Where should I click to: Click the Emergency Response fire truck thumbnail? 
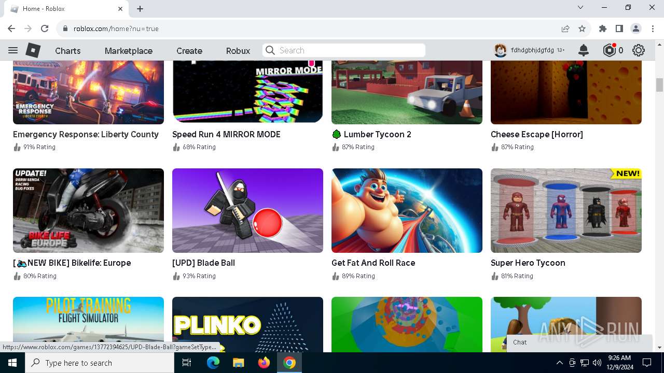[88, 92]
